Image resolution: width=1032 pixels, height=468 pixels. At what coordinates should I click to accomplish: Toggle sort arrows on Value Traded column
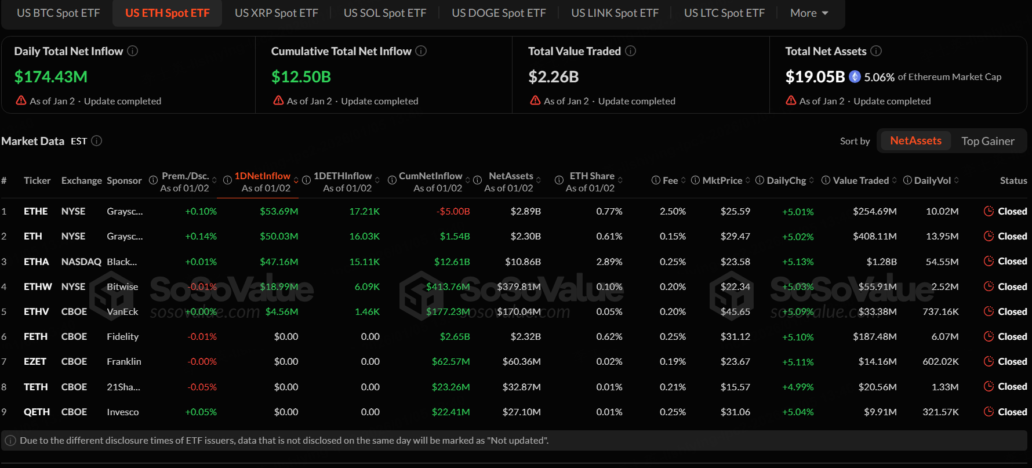coord(895,180)
